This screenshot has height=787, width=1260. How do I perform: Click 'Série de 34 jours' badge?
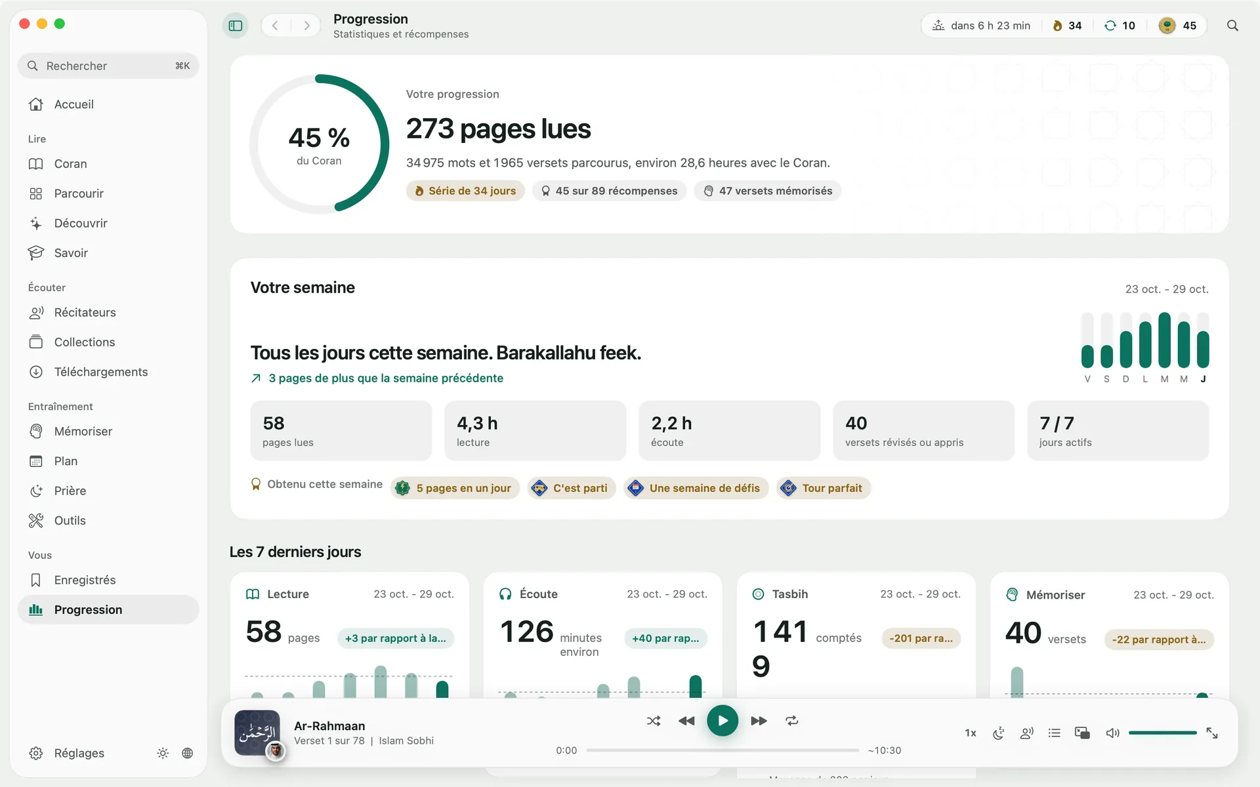(465, 191)
